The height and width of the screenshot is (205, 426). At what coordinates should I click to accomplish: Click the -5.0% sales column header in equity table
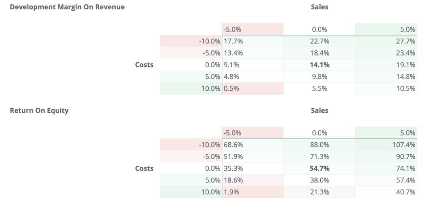pos(253,133)
